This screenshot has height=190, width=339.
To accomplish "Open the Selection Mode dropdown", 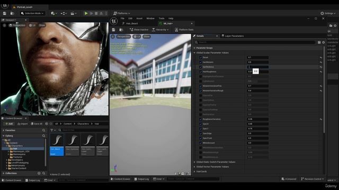I will pyautogui.click(x=33, y=13).
